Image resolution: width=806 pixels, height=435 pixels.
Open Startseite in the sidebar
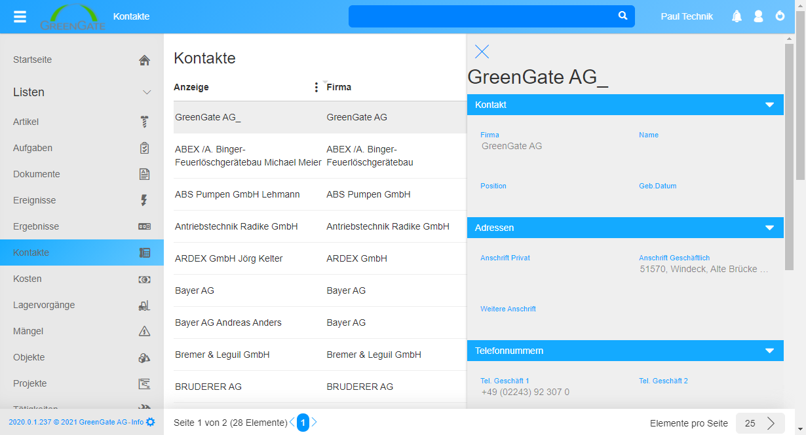[82, 60]
